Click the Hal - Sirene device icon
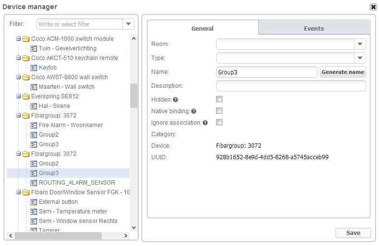The image size is (379, 246). (34, 106)
